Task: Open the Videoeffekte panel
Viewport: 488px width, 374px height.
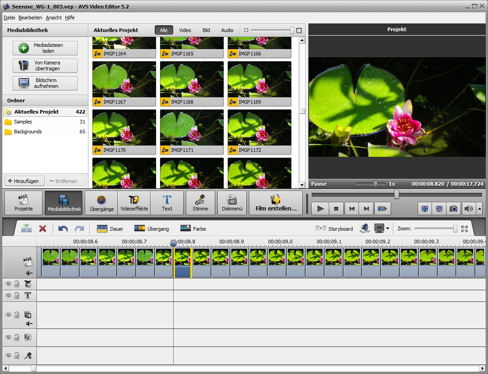Action: tap(134, 203)
